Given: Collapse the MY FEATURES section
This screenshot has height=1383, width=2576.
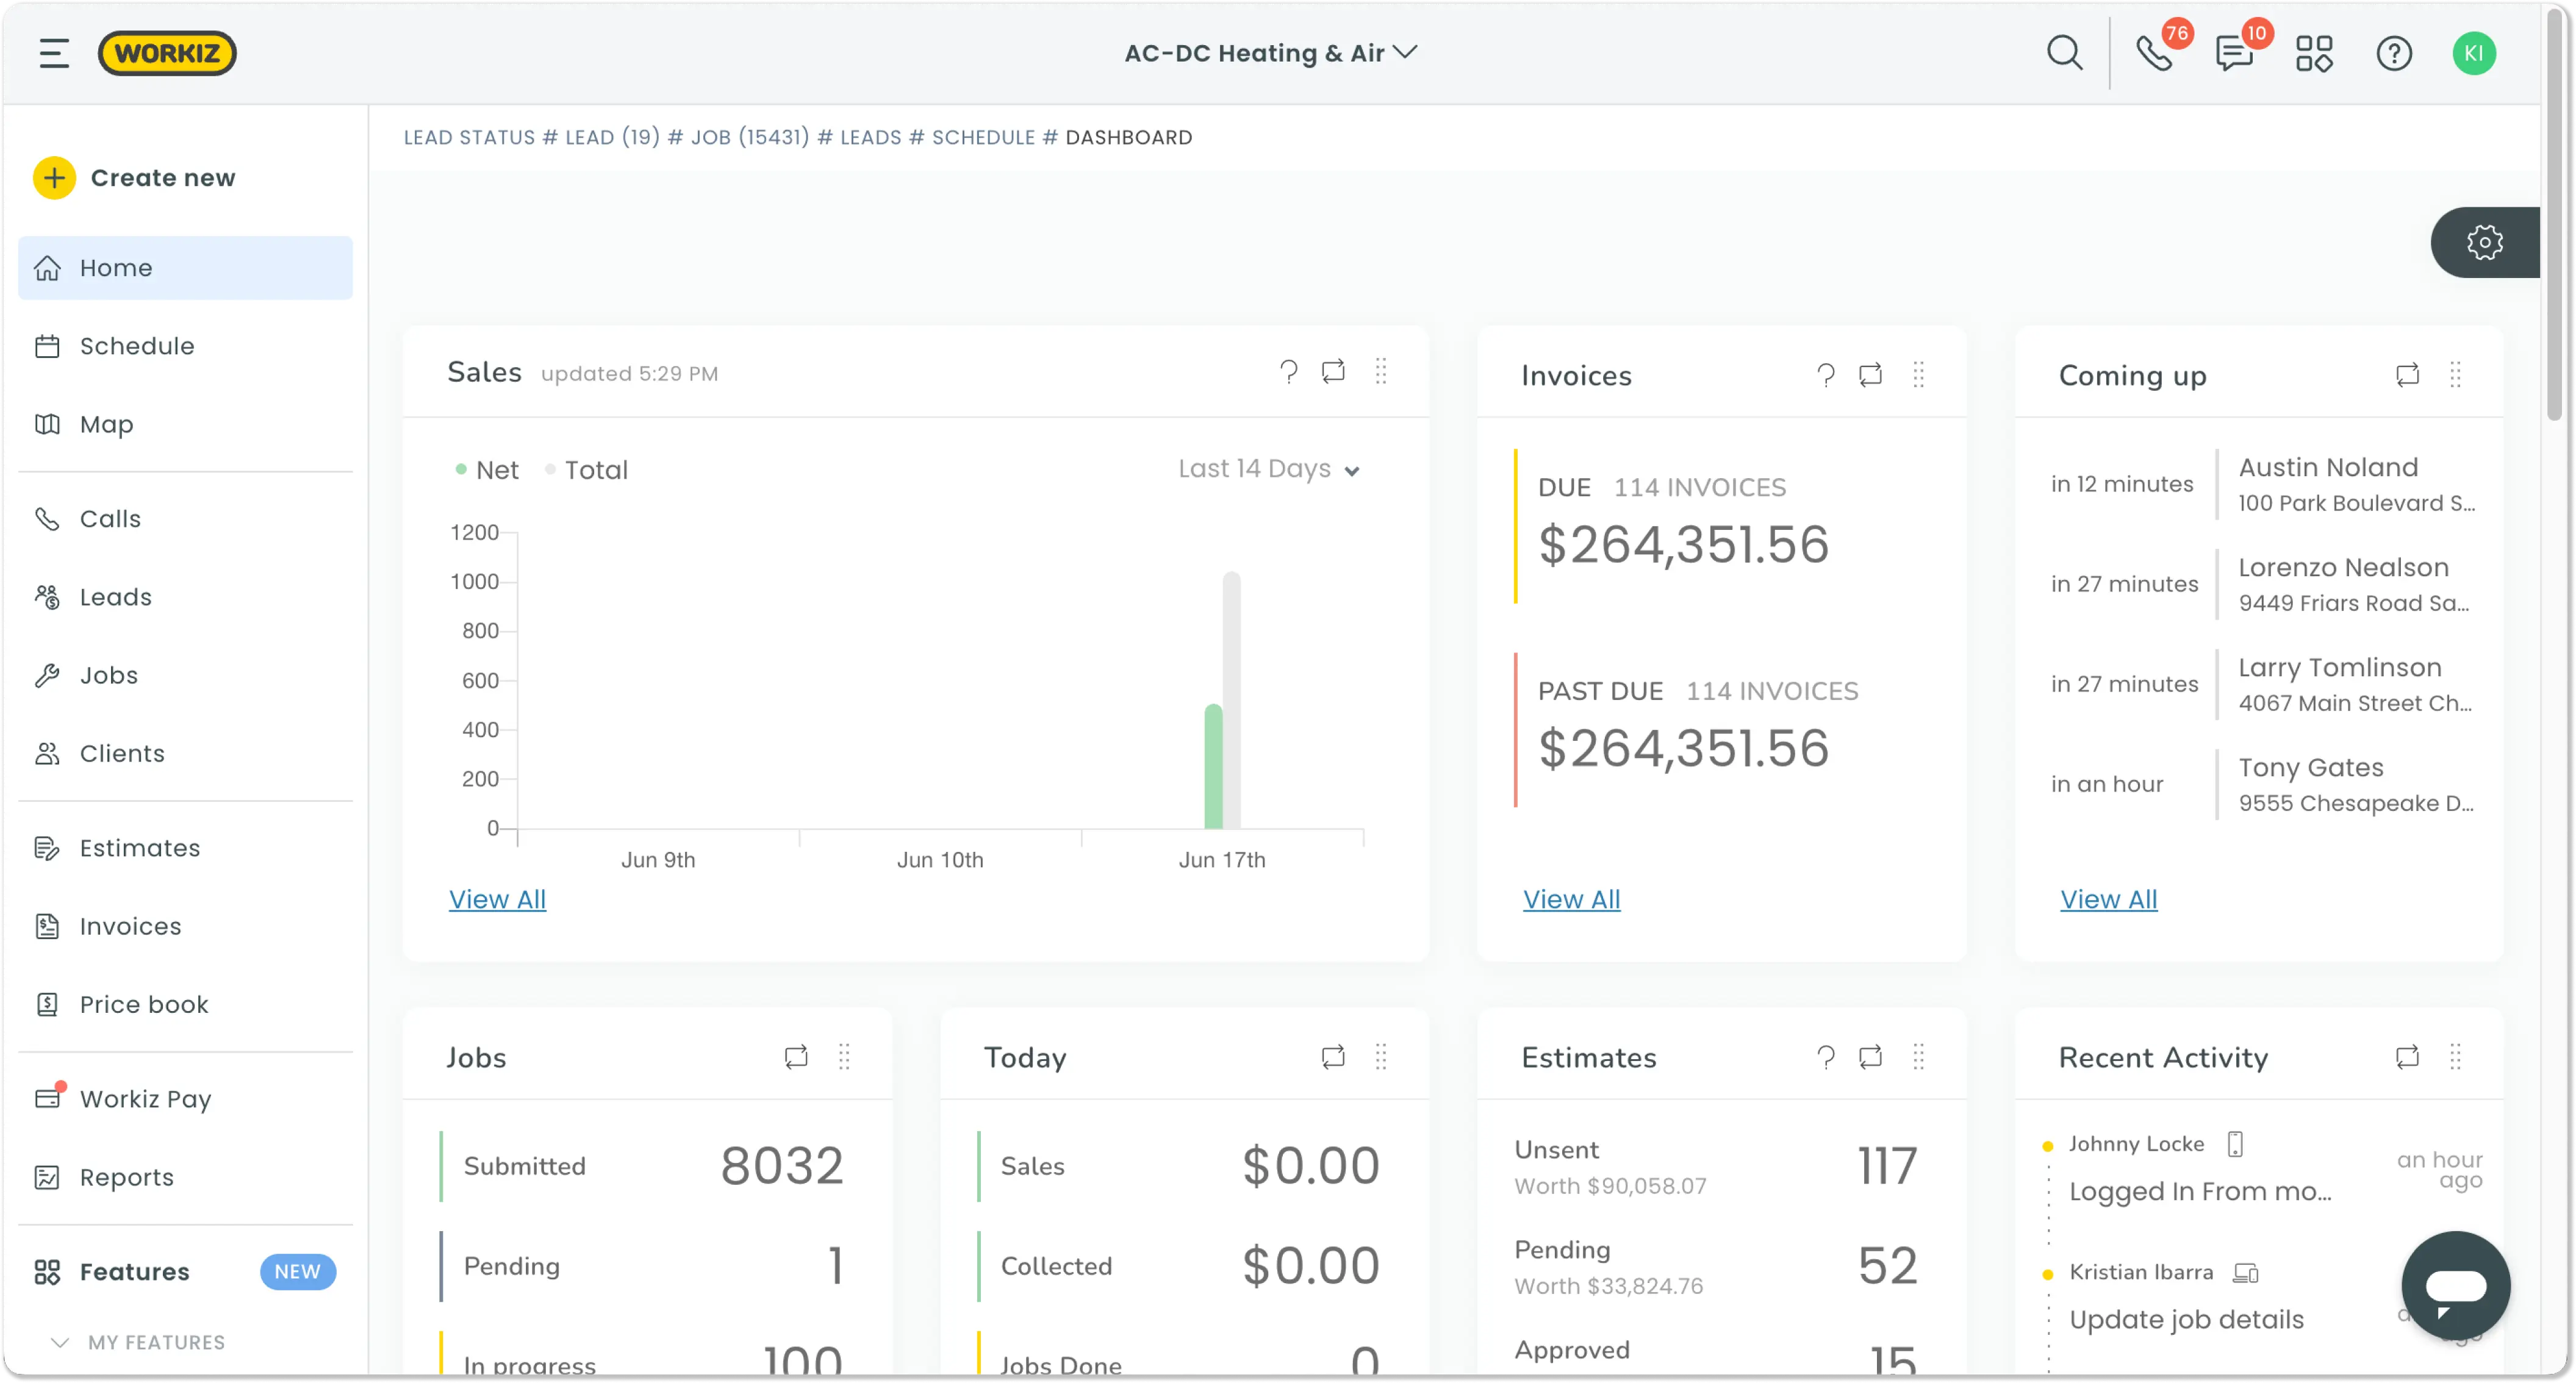Looking at the screenshot, I should 60,1342.
